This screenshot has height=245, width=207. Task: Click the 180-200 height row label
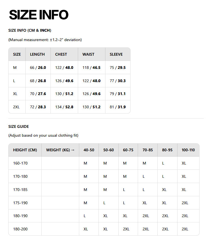(x=20, y=229)
